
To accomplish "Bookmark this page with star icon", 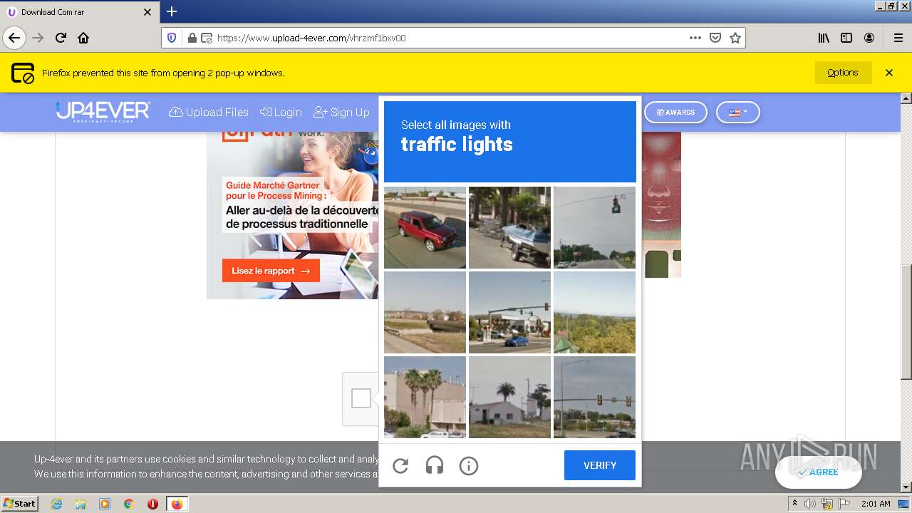I will (735, 38).
